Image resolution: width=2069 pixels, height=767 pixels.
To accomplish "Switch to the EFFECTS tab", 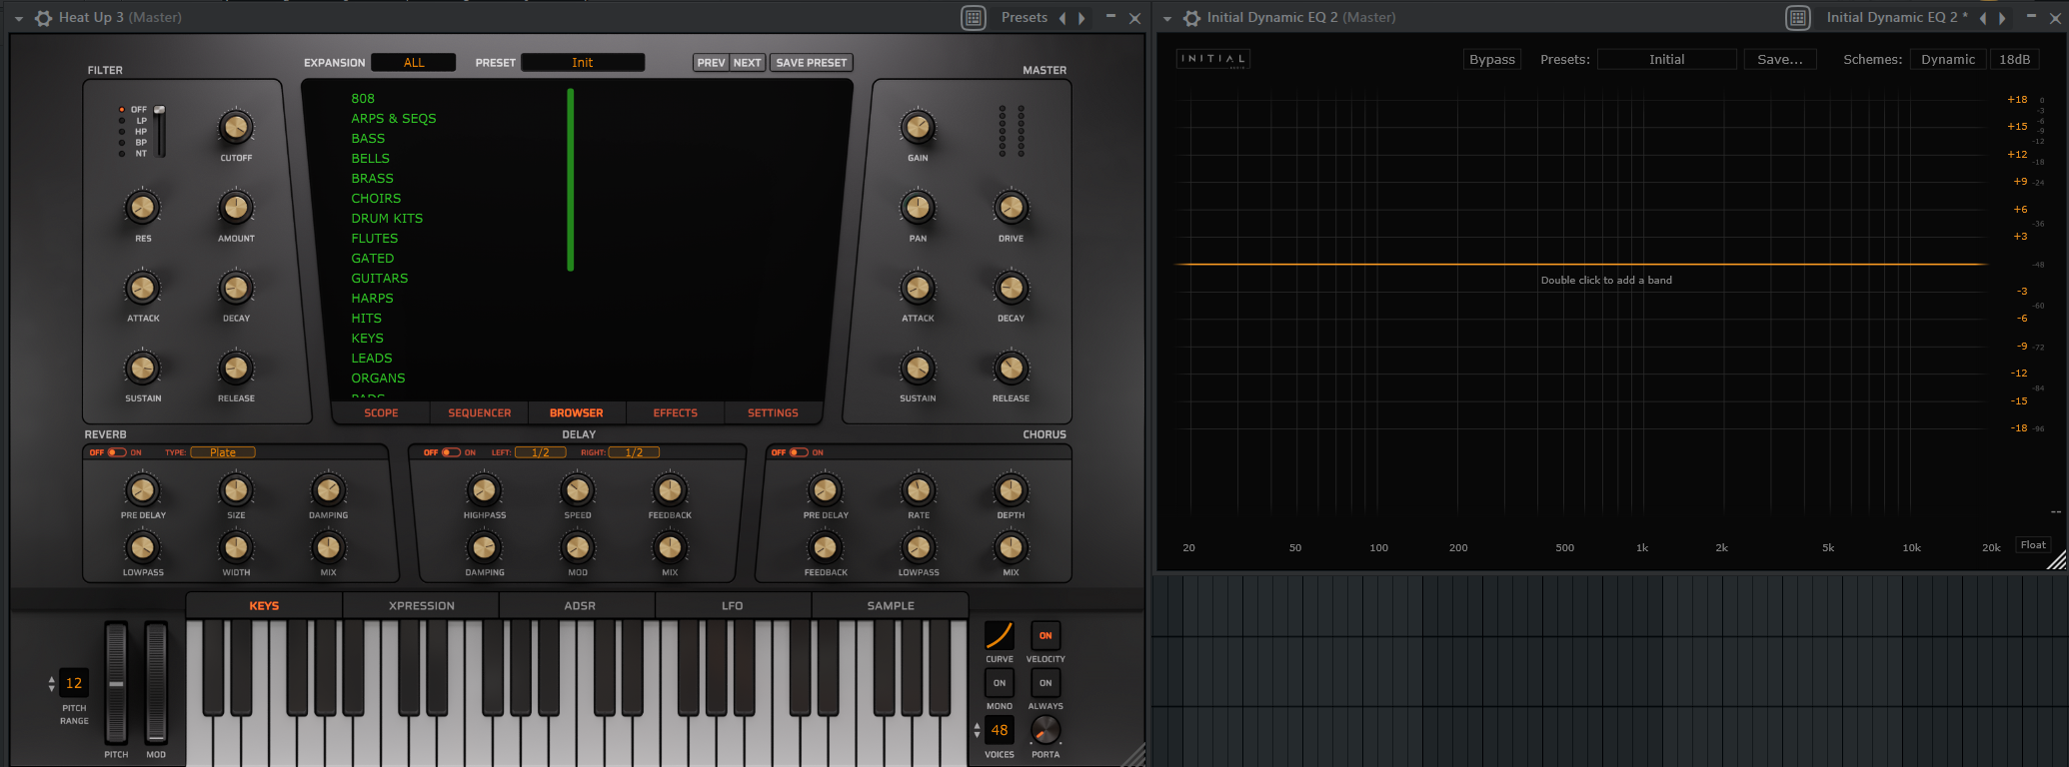I will 675,412.
